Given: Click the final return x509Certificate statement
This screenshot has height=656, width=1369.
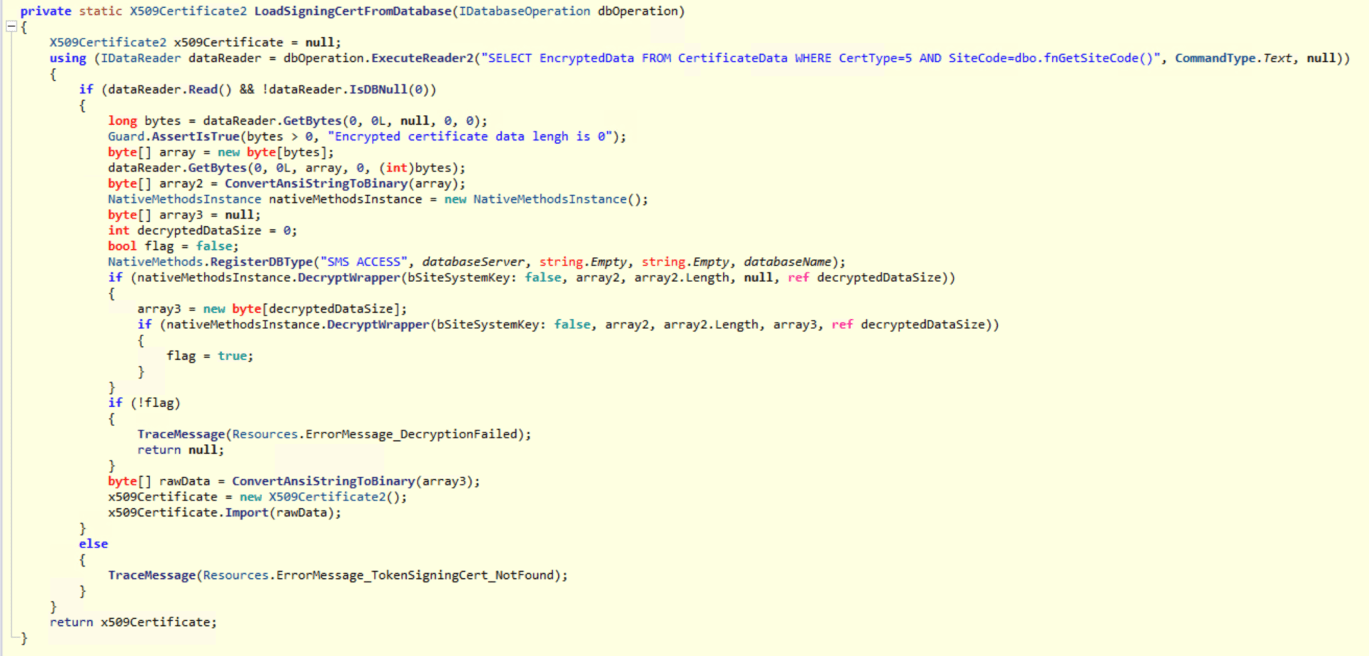Looking at the screenshot, I should click(133, 622).
